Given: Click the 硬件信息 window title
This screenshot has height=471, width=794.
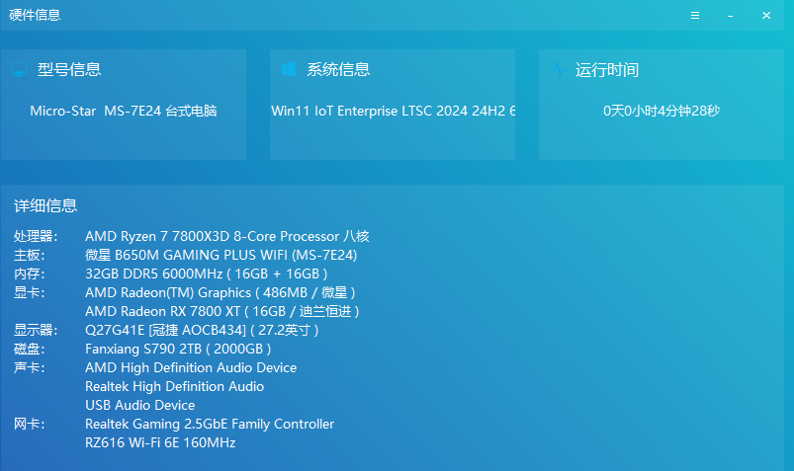Looking at the screenshot, I should (x=35, y=15).
